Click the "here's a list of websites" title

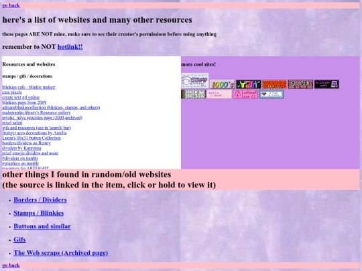click(97, 20)
